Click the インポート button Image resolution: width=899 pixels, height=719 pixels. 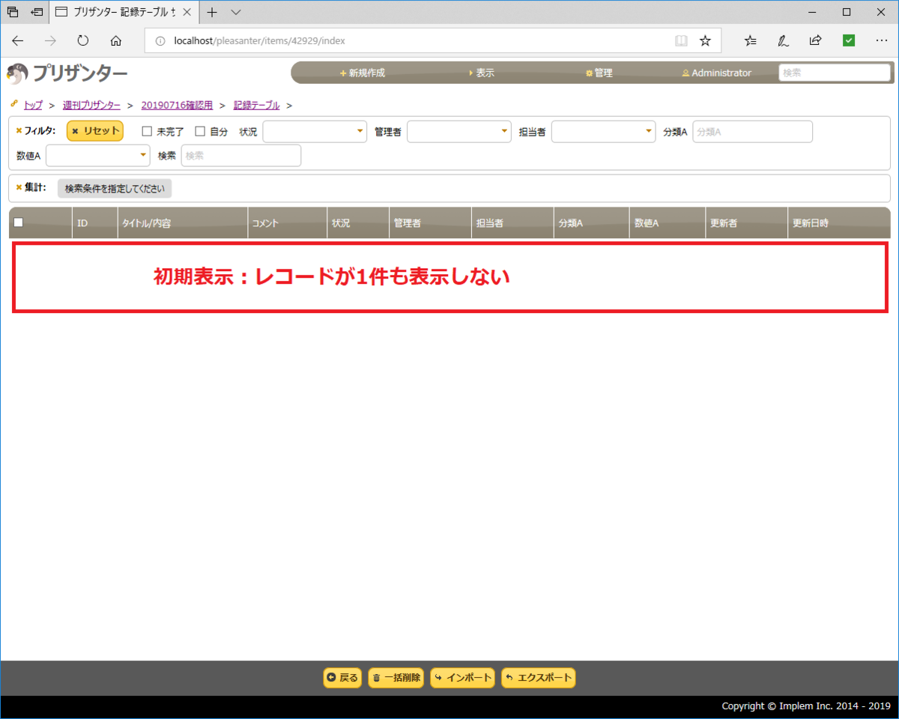tap(462, 678)
